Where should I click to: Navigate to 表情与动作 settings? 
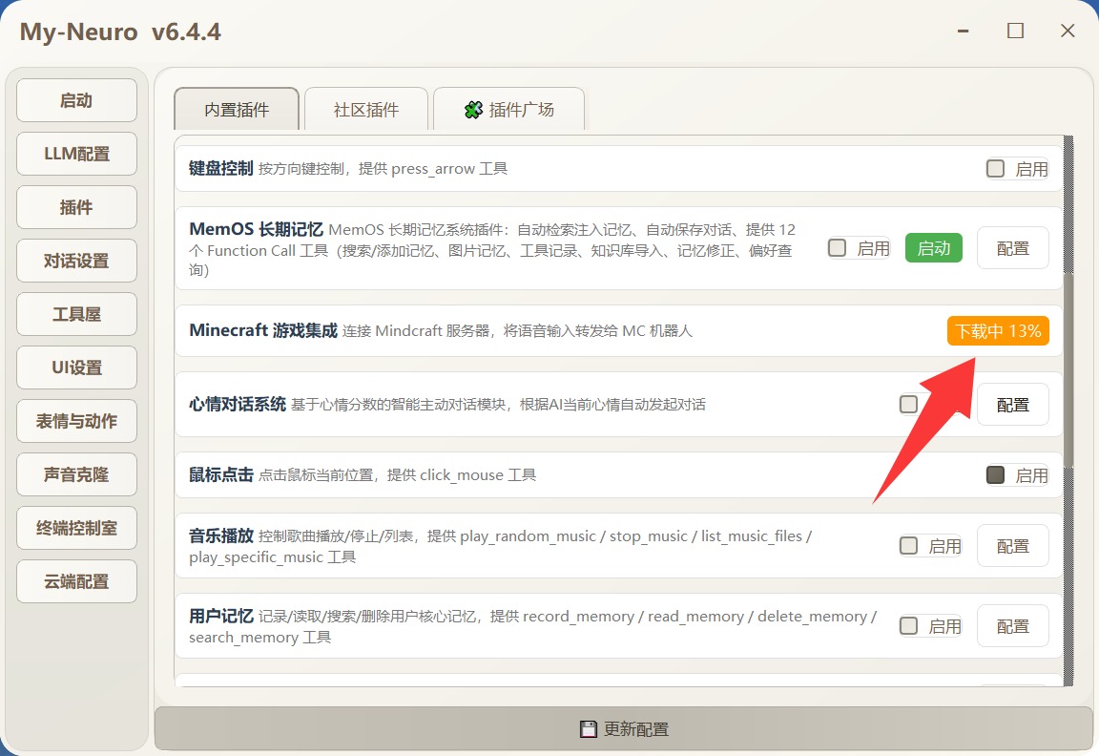(77, 421)
